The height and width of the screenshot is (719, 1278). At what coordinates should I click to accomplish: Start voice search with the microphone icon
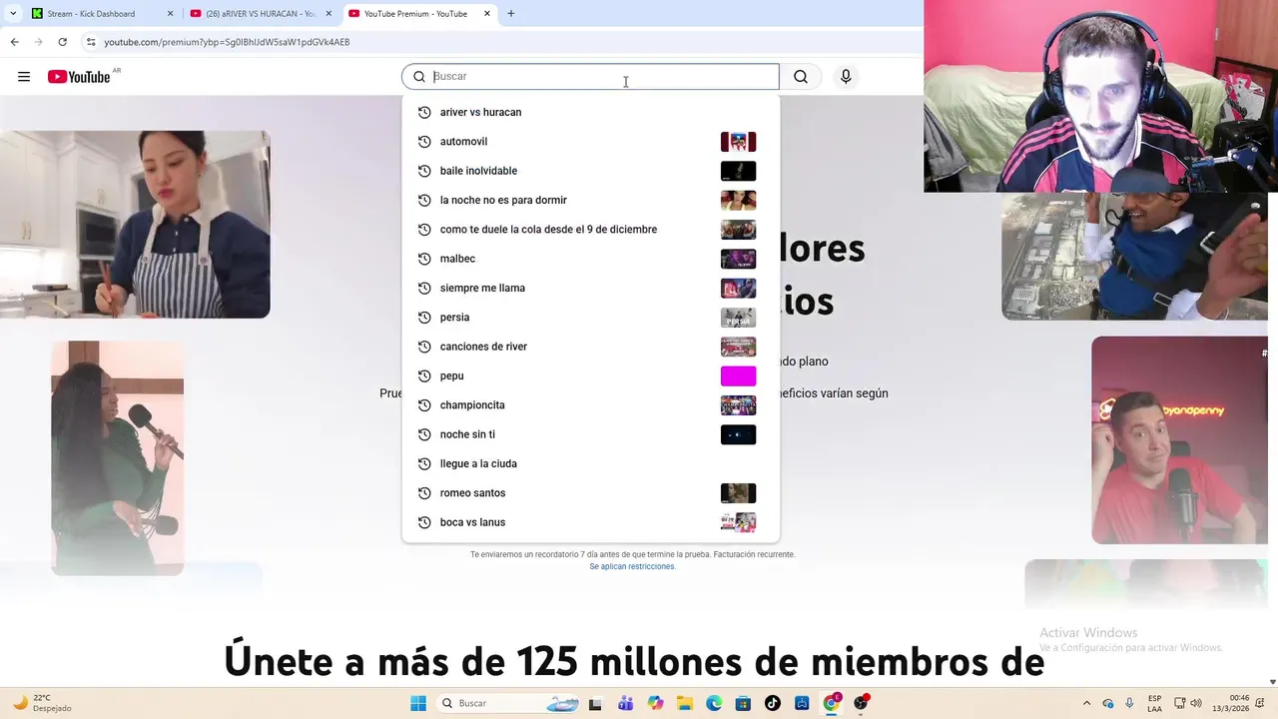[846, 77]
